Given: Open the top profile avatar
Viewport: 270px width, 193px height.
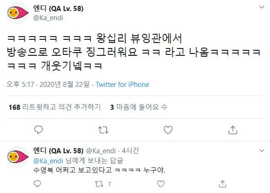Looking at the screenshot, I should tap(18, 13).
